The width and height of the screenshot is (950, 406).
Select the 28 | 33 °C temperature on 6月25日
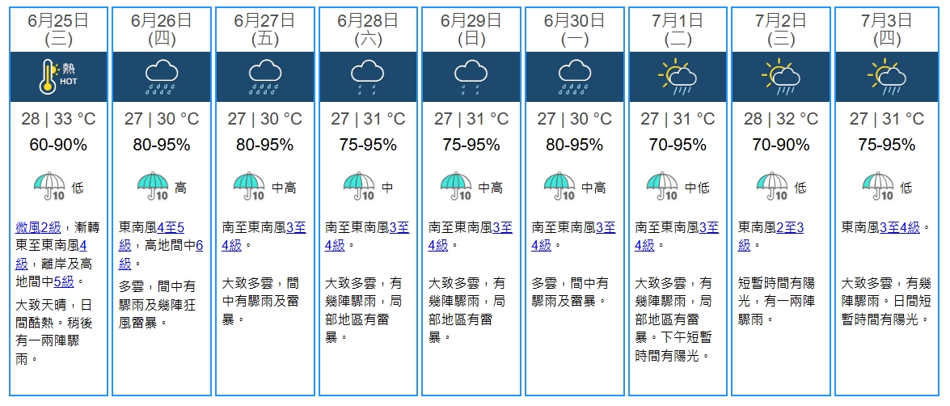pyautogui.click(x=59, y=119)
